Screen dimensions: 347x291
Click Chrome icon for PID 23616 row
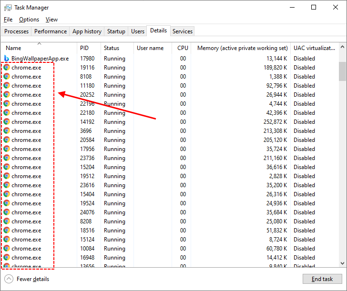click(x=7, y=185)
